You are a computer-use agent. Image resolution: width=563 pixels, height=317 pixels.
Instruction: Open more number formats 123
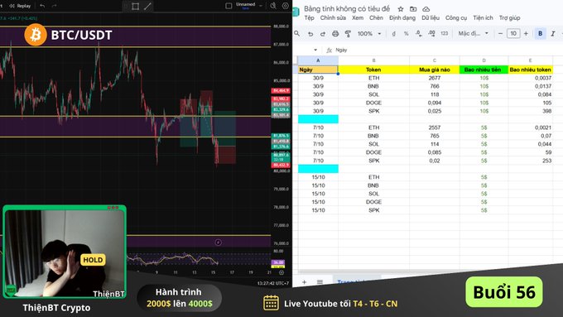point(444,34)
